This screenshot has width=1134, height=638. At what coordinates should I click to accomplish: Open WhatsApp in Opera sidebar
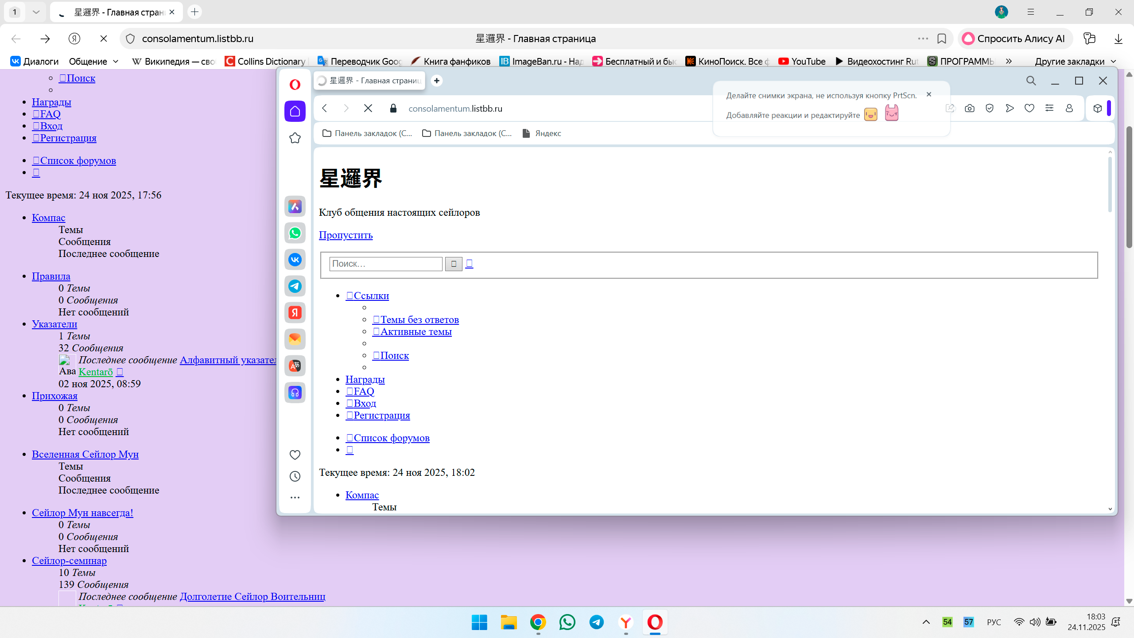click(x=295, y=233)
